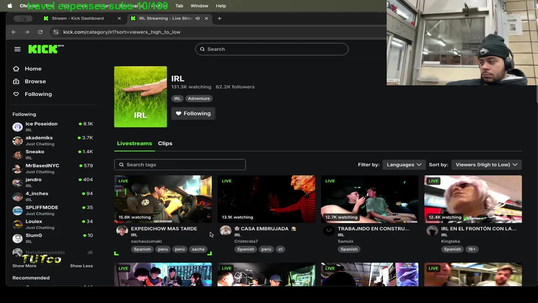Open akademiks channel avatar
538x303 pixels.
pos(18,141)
